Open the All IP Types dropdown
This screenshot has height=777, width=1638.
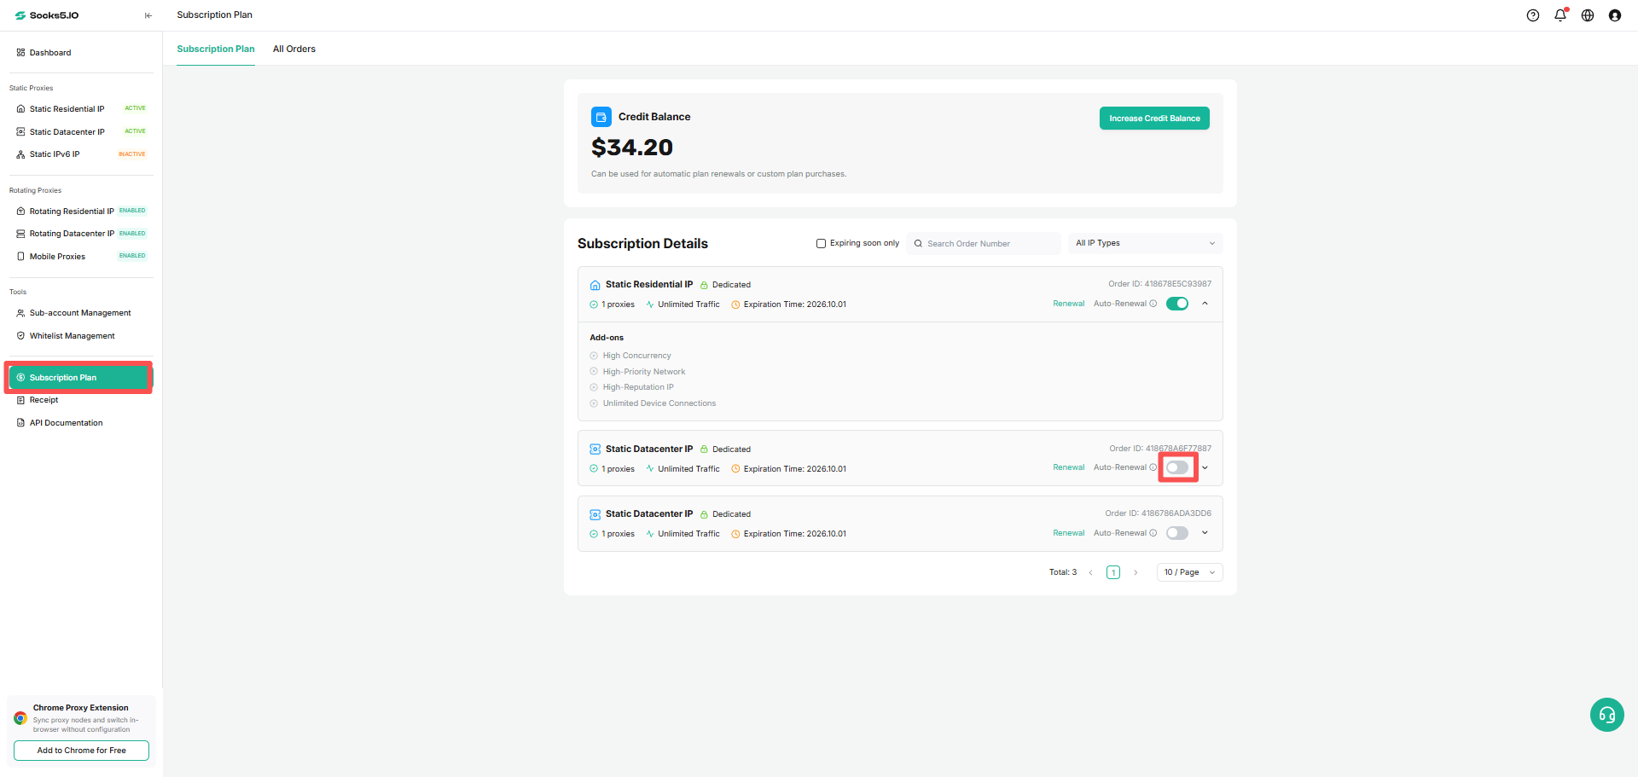tap(1145, 243)
